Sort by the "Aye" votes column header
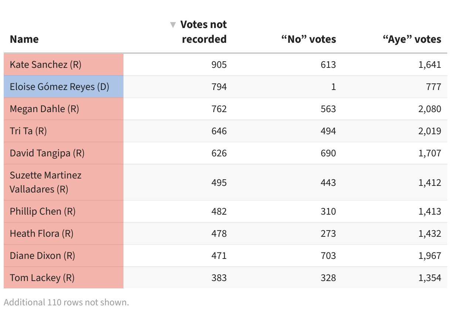Viewport: 451px width, 312px height. (412, 39)
